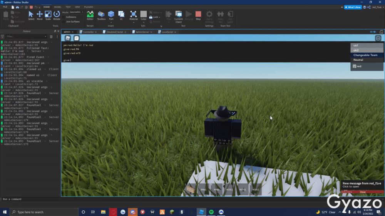Expand the Part dropdown arrow

pyautogui.click(x=111, y=22)
